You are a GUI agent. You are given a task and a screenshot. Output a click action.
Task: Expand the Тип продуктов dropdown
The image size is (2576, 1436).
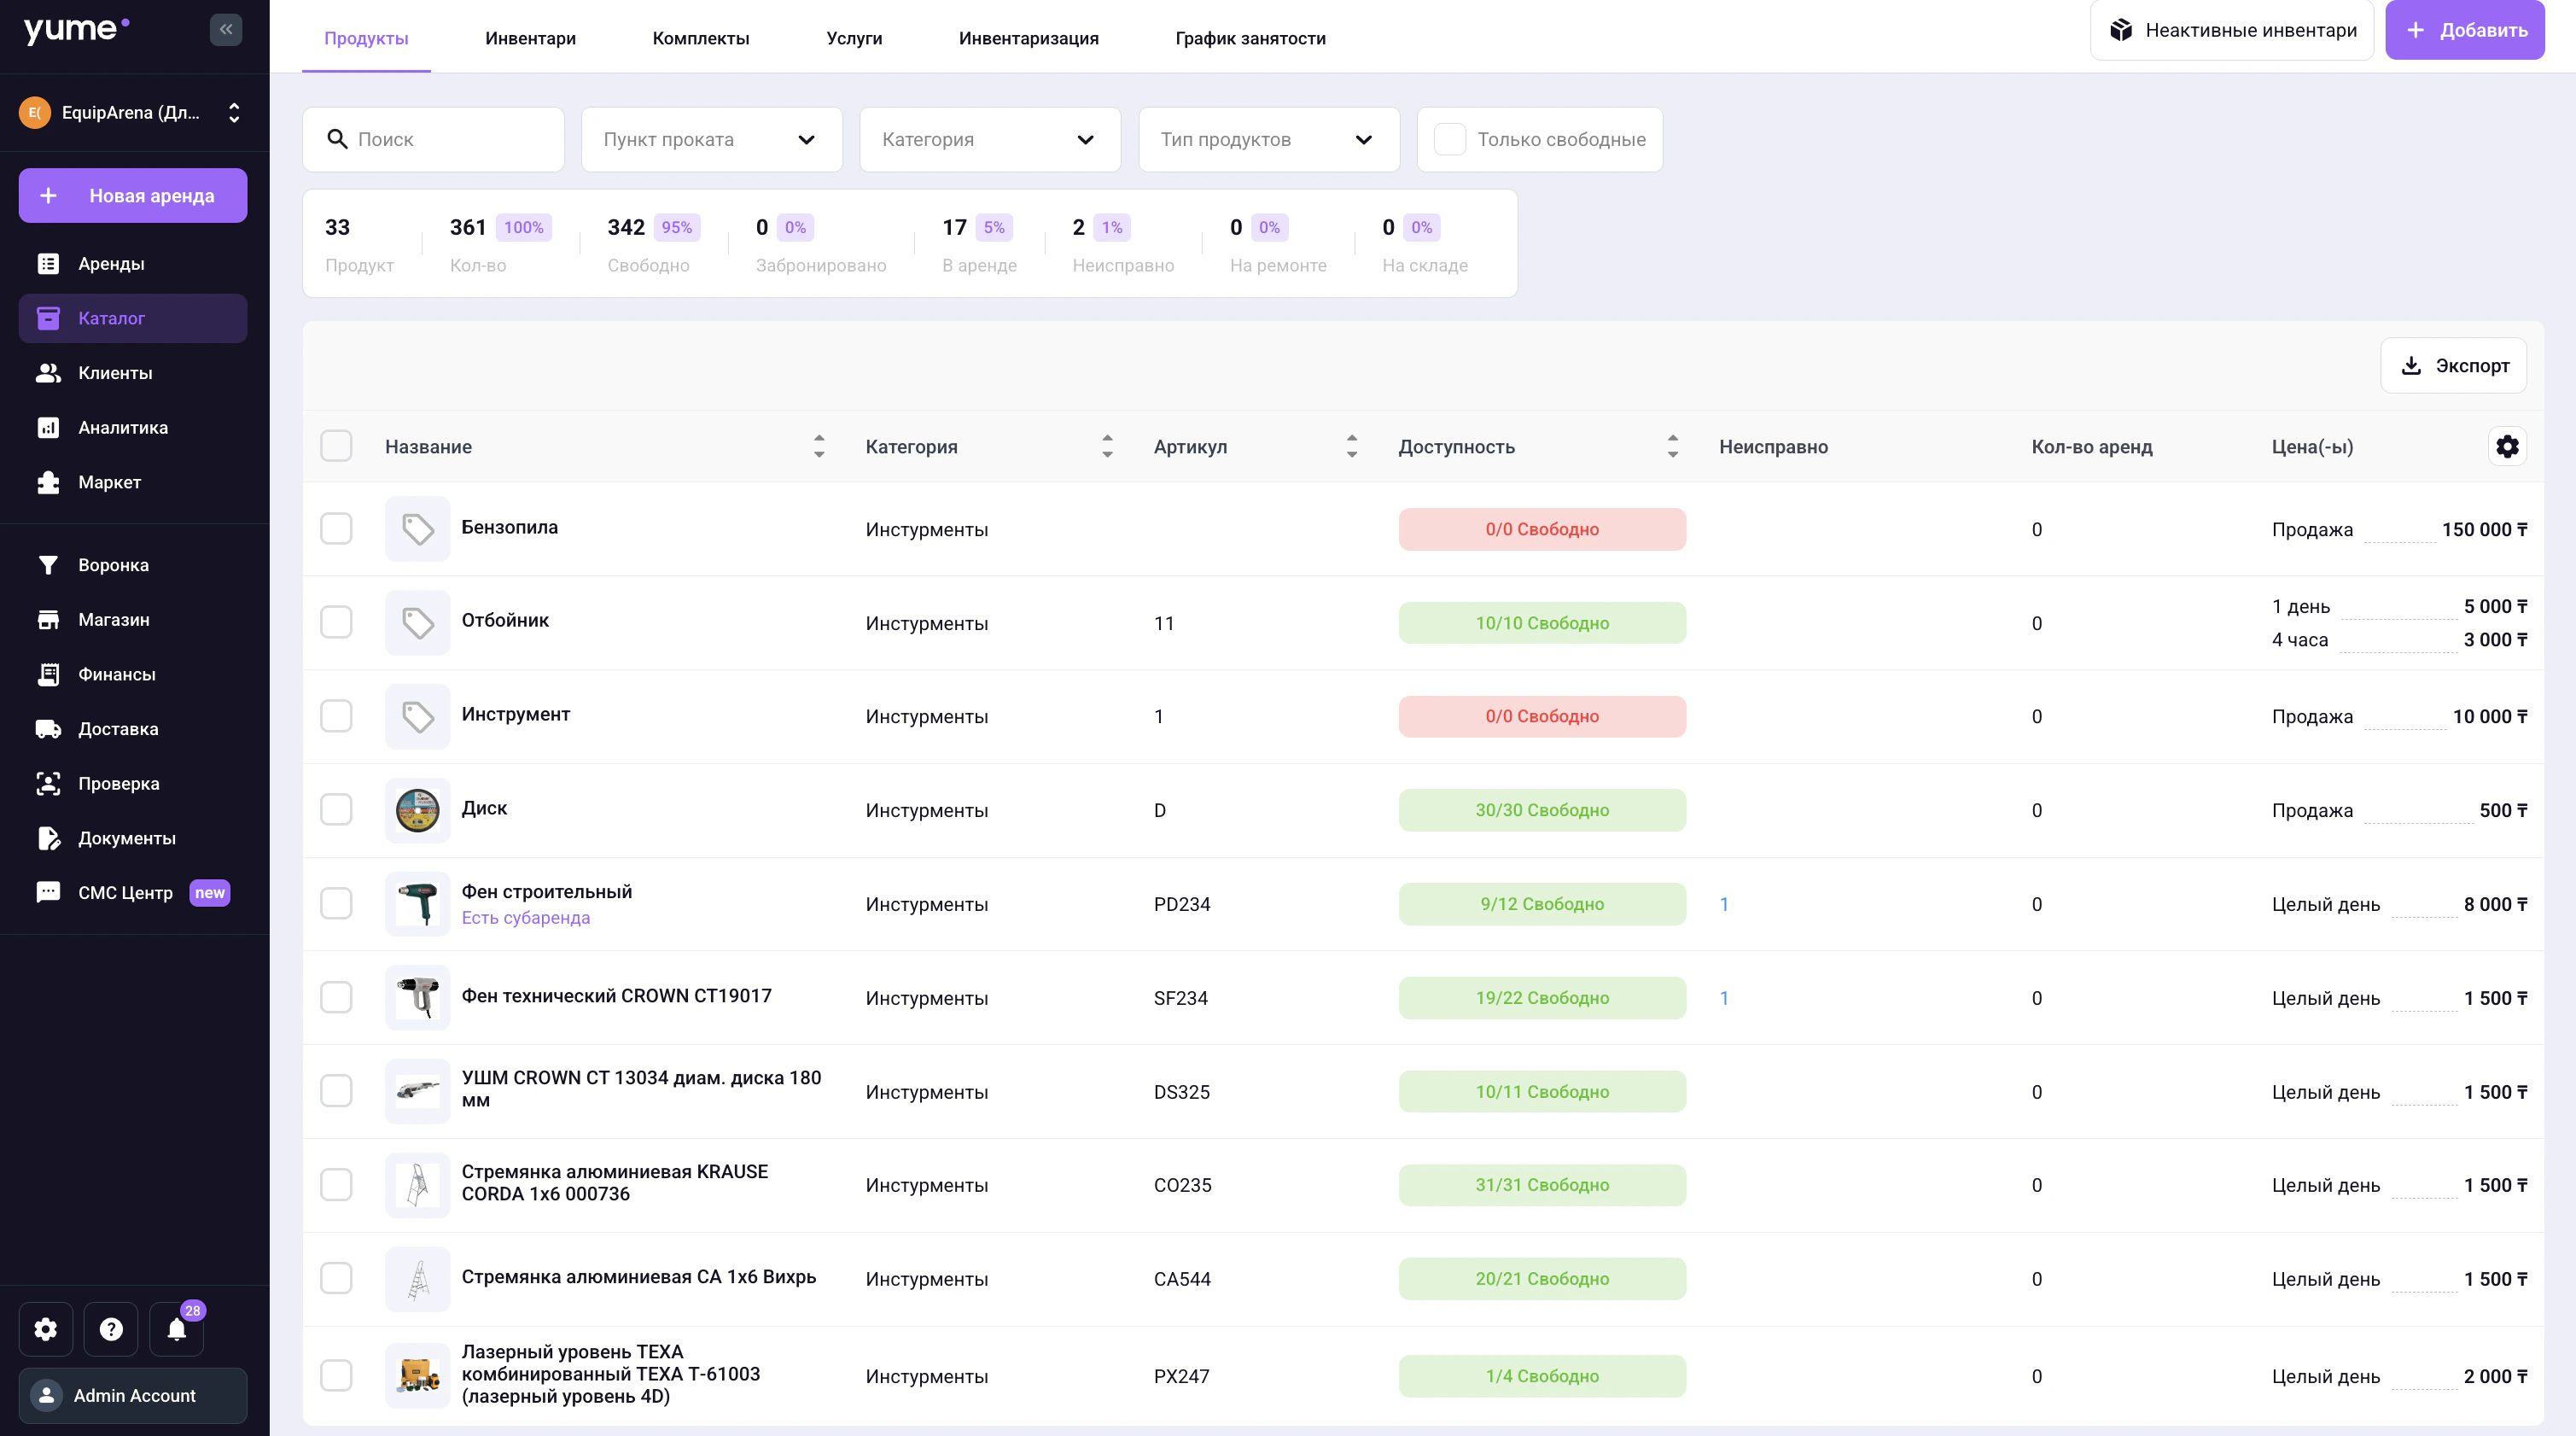click(1268, 139)
